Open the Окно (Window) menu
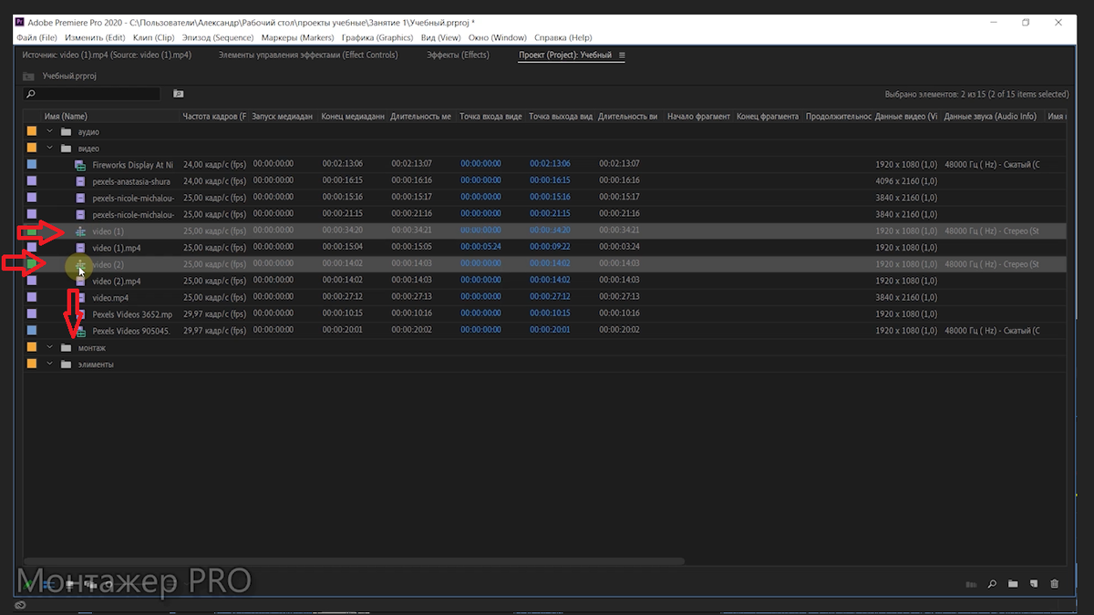The height and width of the screenshot is (615, 1094). [498, 38]
